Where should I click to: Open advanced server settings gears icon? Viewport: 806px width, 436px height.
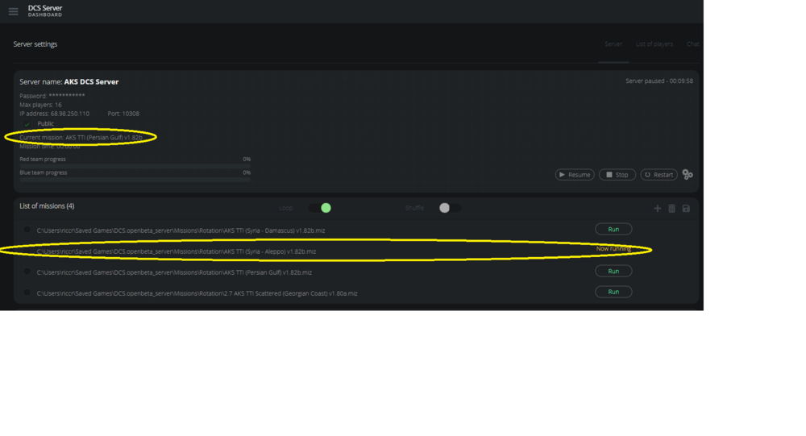(688, 175)
